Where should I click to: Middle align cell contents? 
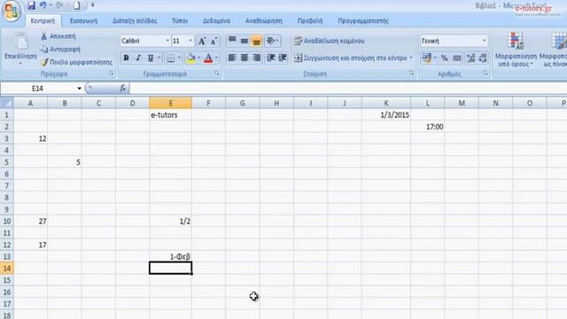click(245, 41)
